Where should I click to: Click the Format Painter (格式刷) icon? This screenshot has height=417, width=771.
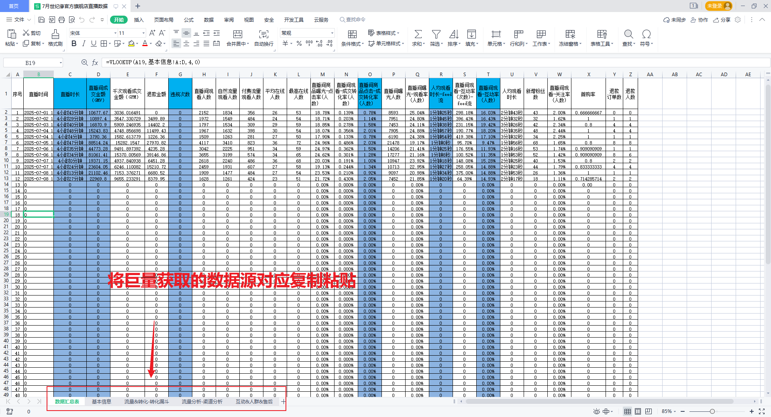[x=55, y=34]
